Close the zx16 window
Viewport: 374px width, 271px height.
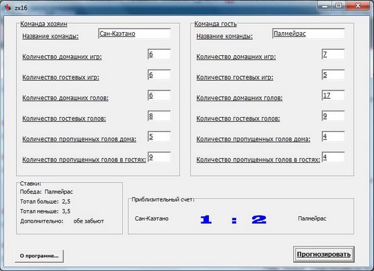[x=358, y=6]
